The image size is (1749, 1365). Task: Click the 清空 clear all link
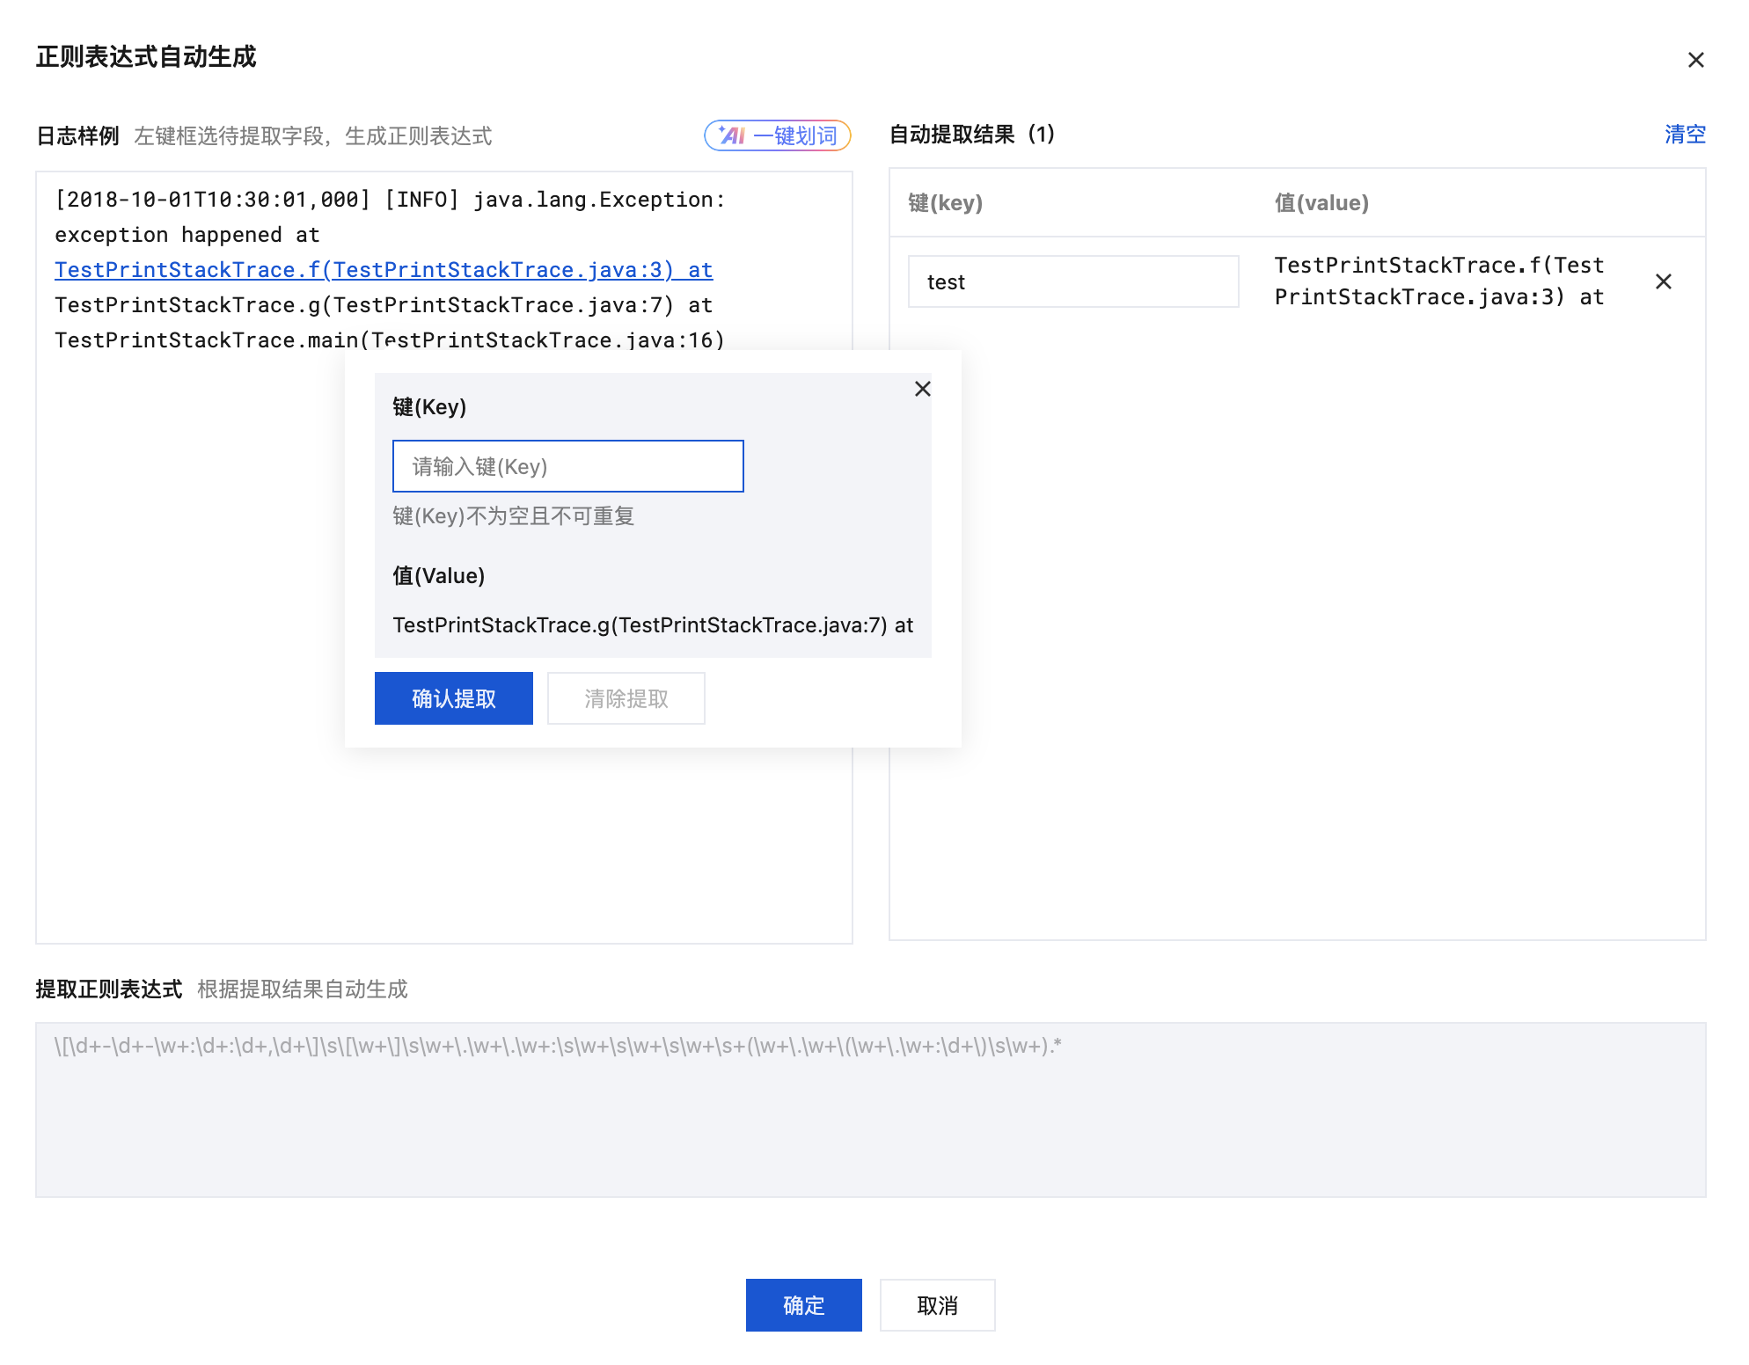(1684, 135)
